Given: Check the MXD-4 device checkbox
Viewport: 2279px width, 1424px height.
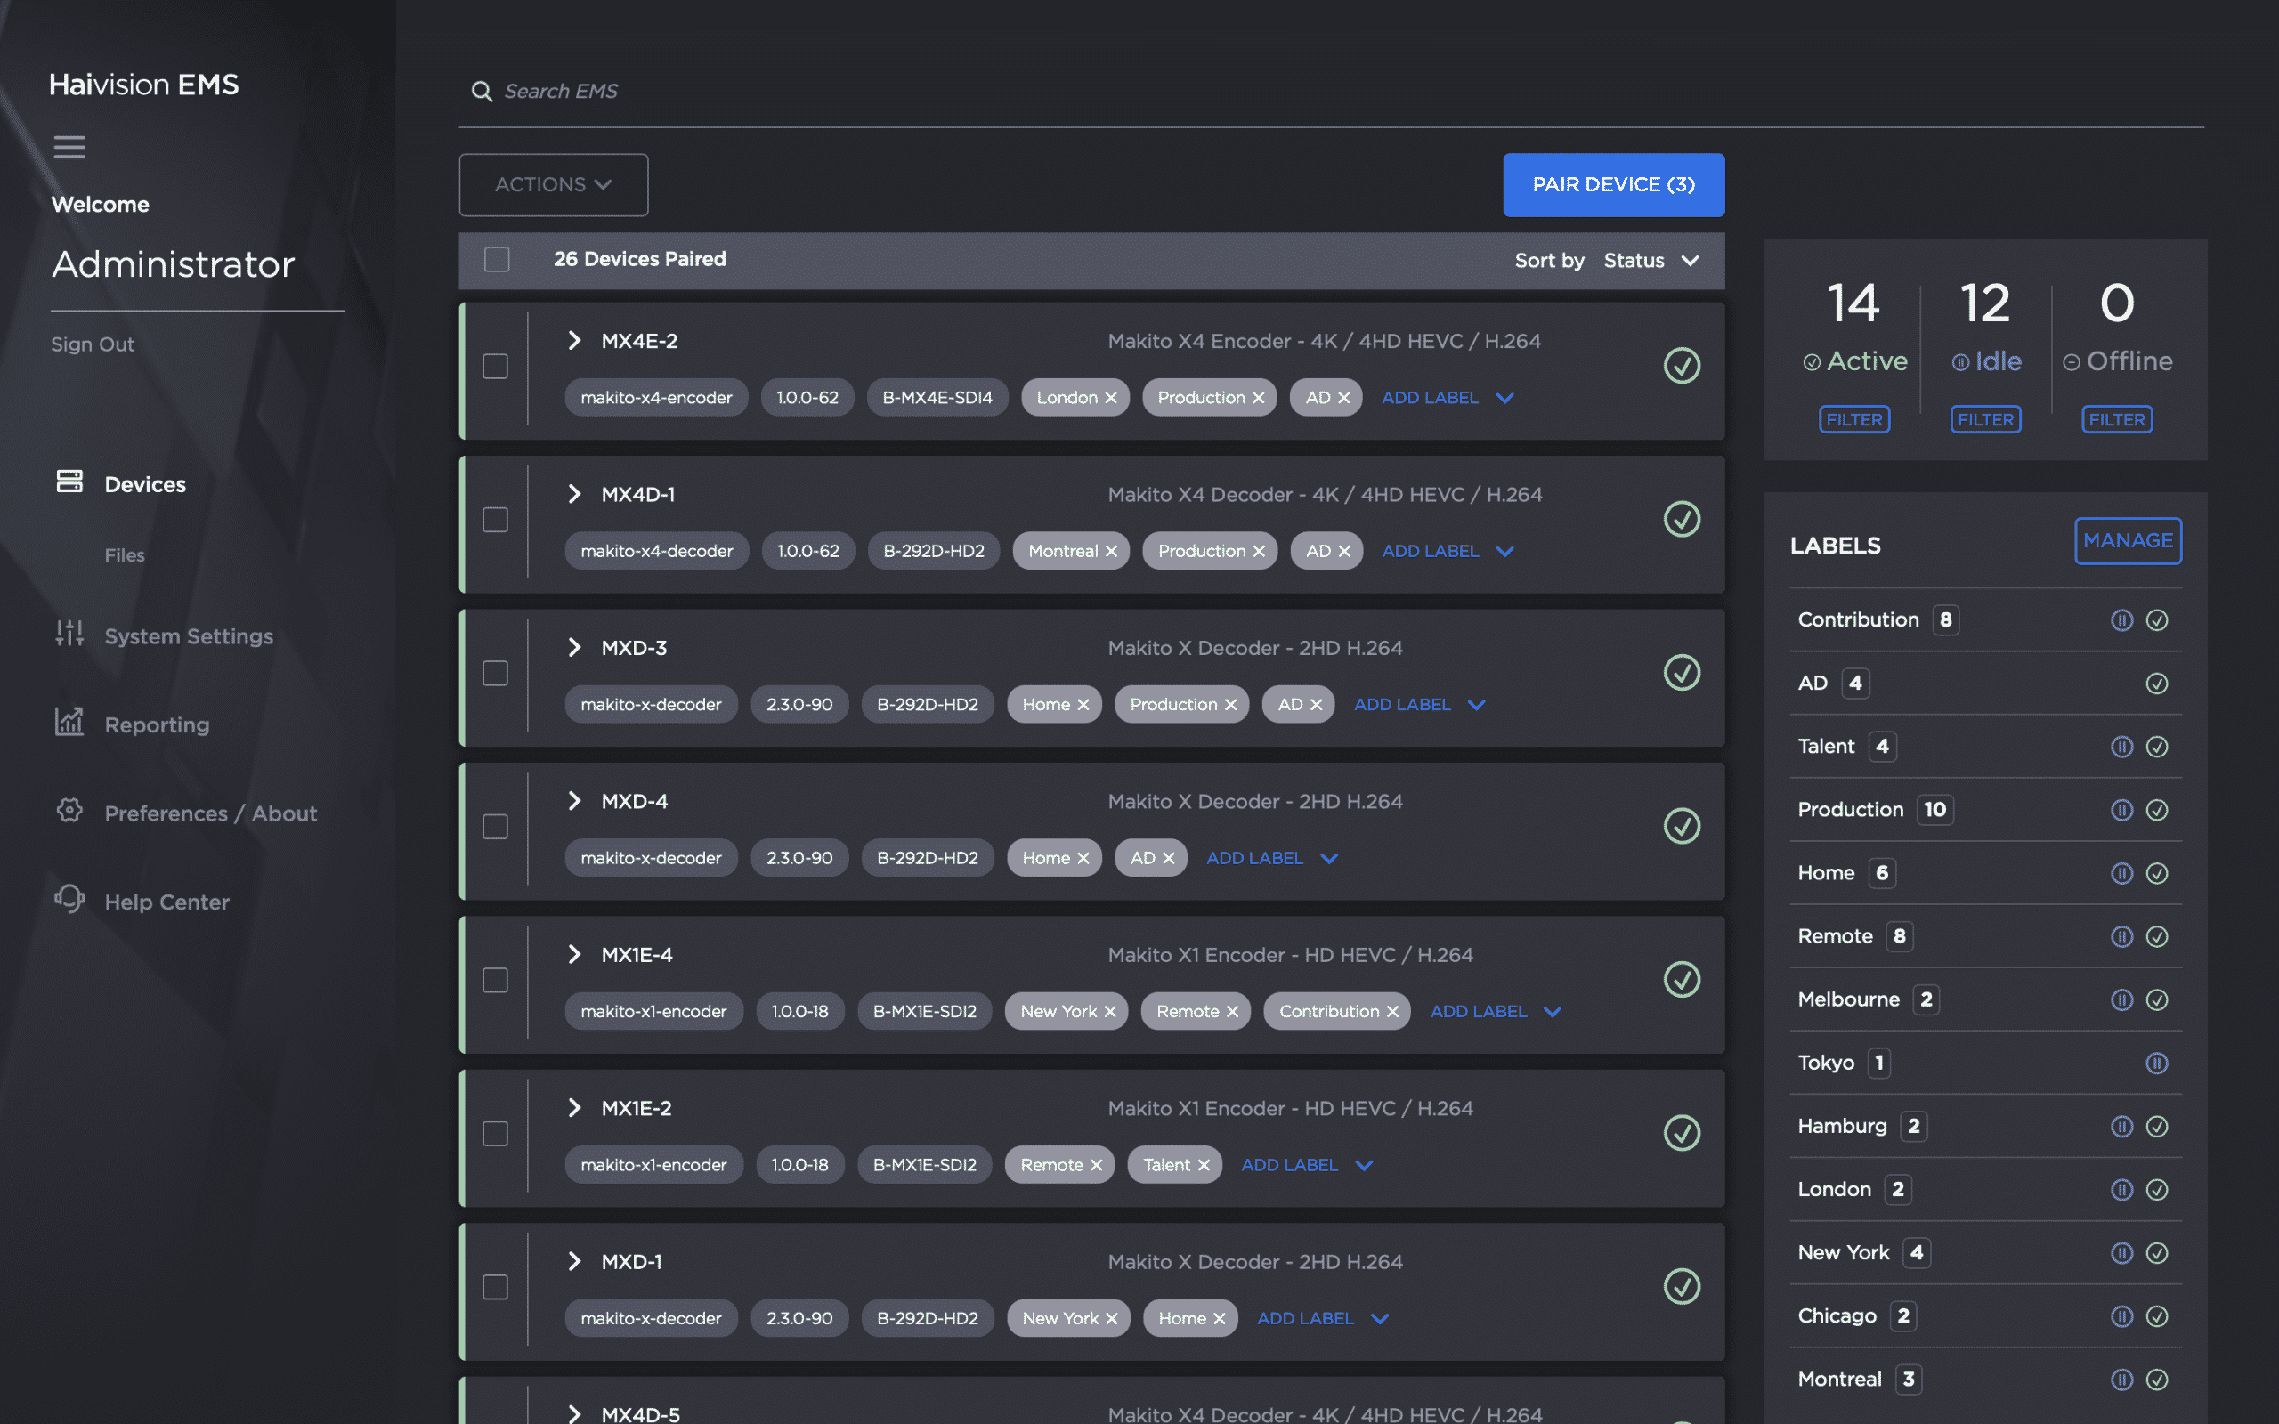Looking at the screenshot, I should point(495,827).
